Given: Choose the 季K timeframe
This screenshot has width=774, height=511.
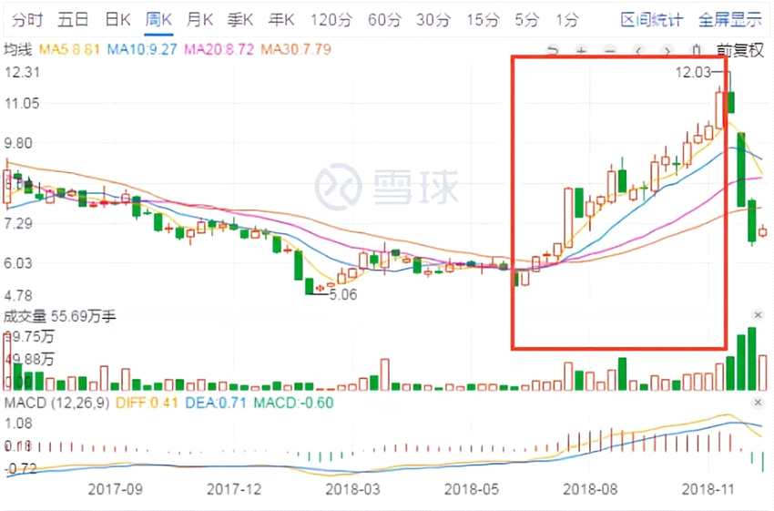Looking at the screenshot, I should pos(240,20).
